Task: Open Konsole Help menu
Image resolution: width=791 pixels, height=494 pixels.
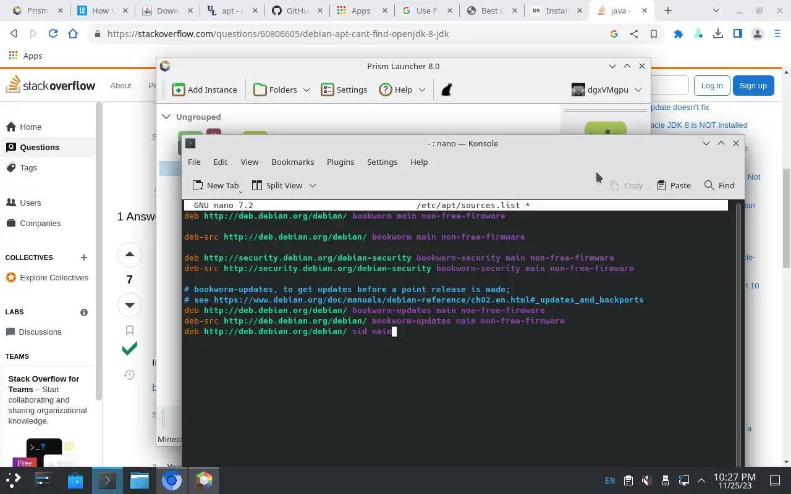Action: pos(419,162)
